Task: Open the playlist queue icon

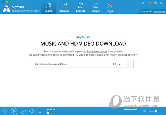Action: pyautogui.click(x=40, y=111)
